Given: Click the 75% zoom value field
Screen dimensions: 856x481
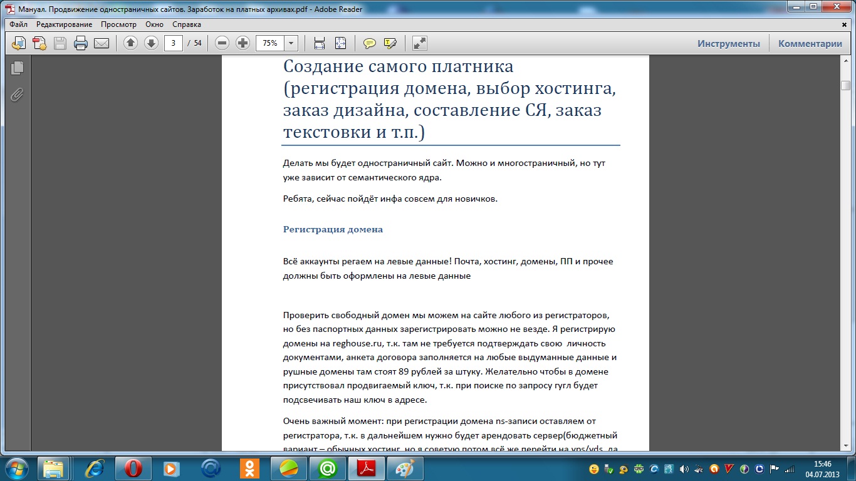Looking at the screenshot, I should (270, 43).
